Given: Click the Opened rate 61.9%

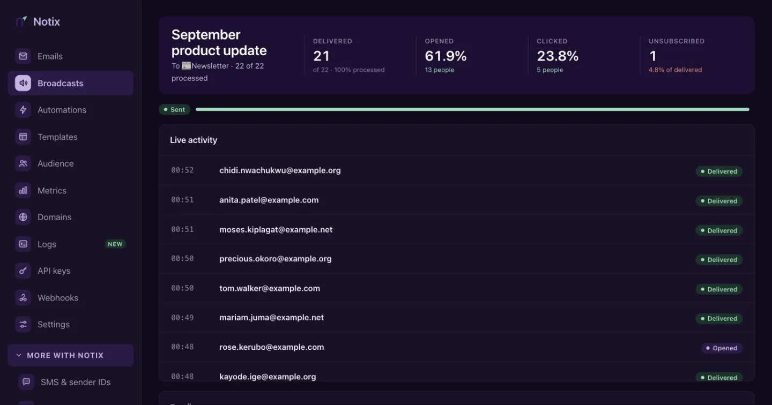Looking at the screenshot, I should [446, 56].
